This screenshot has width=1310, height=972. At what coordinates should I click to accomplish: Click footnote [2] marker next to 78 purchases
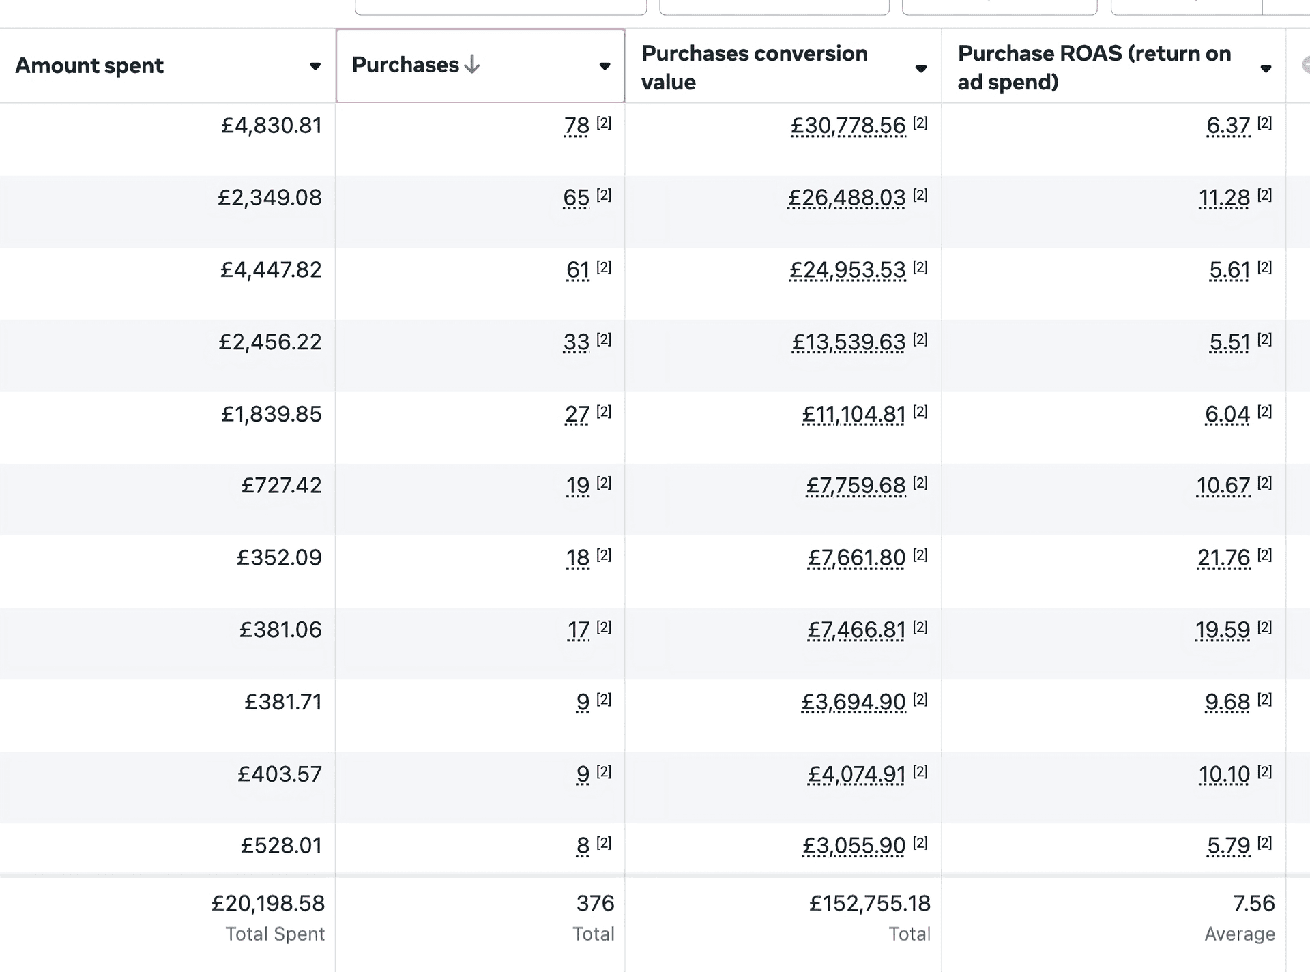click(604, 123)
